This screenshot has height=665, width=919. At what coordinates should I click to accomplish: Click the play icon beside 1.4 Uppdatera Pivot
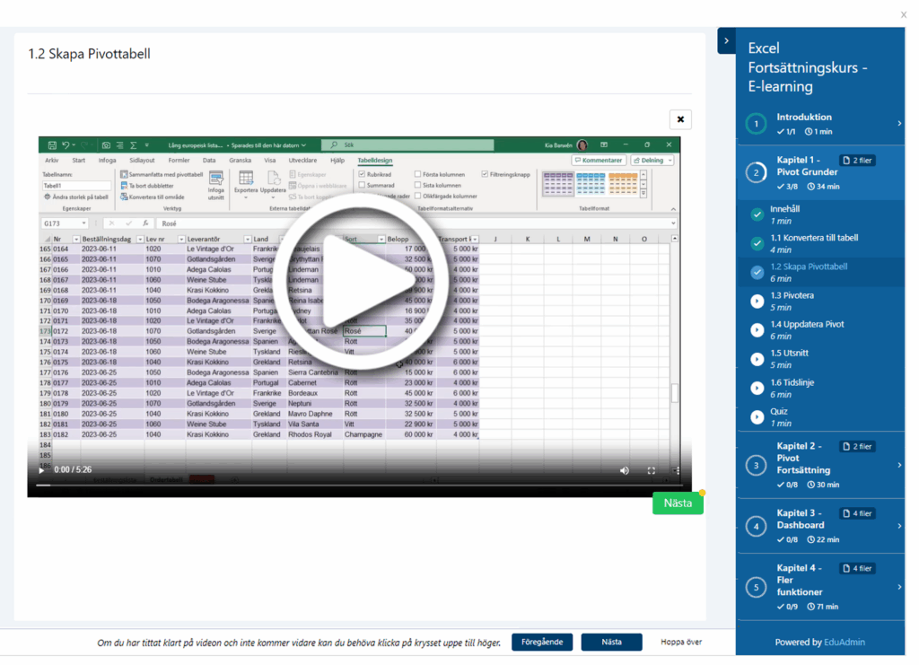[757, 330]
